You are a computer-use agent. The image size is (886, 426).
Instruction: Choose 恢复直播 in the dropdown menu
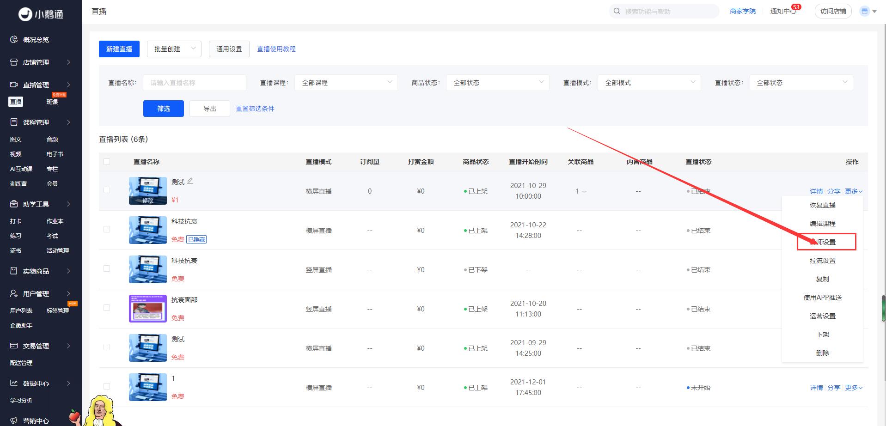click(x=822, y=205)
